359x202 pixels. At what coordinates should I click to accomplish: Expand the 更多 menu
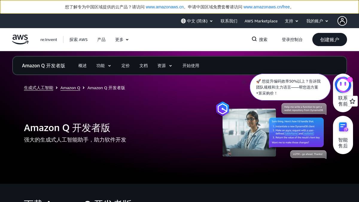tap(122, 40)
